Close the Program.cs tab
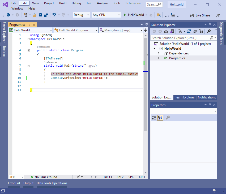Screen dimensions: 226x194 34,25
